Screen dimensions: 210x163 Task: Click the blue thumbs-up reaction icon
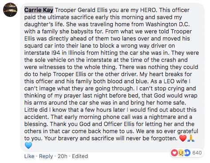[x=187, y=153]
